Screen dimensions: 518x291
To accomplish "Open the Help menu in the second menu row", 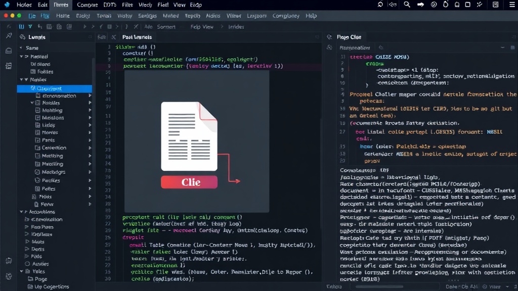I will pos(311,16).
